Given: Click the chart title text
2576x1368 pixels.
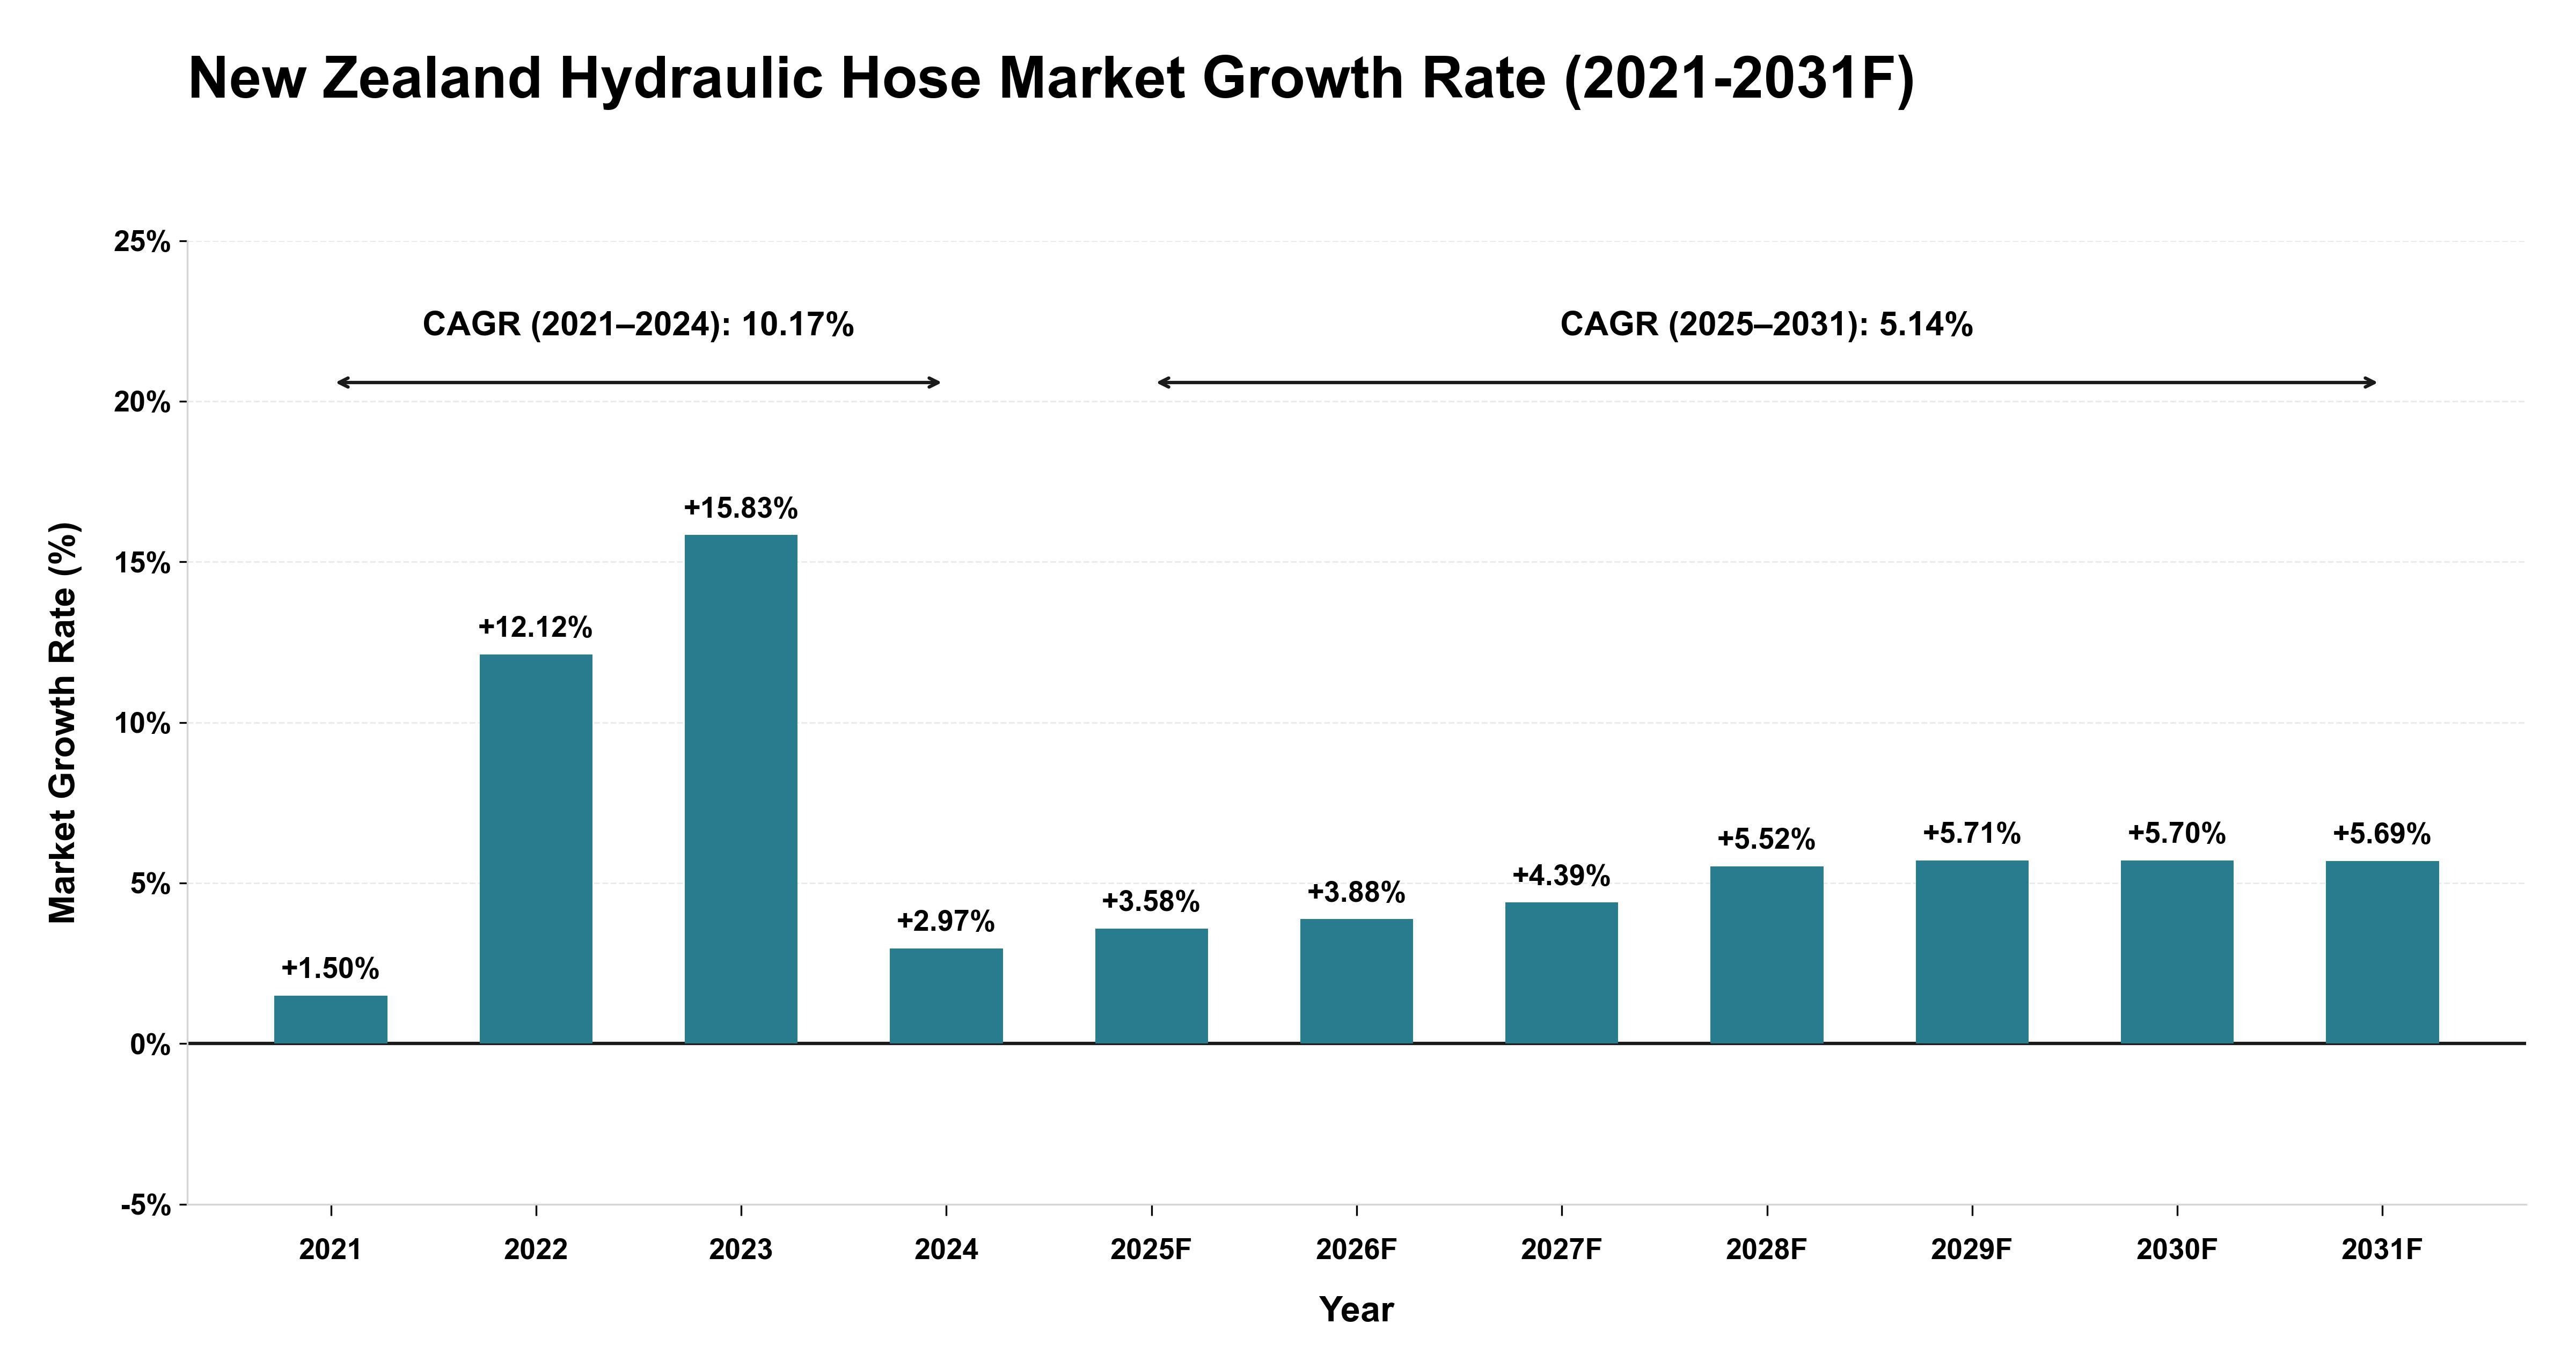Looking at the screenshot, I should (1051, 78).
